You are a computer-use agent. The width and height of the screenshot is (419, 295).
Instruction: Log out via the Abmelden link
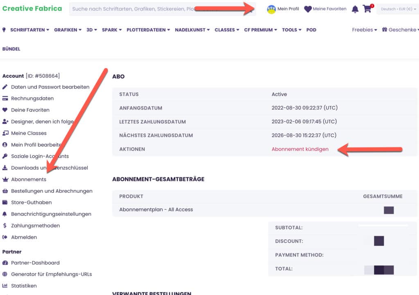pos(24,237)
